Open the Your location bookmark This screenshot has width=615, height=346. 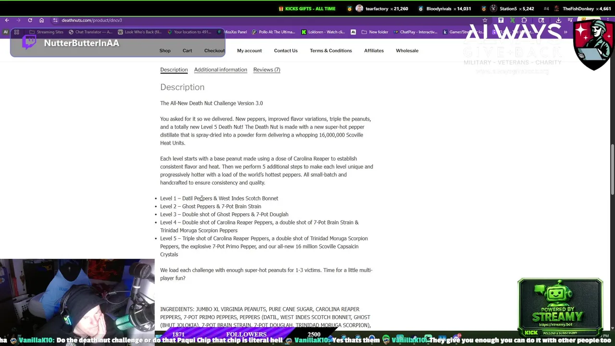coord(189,32)
